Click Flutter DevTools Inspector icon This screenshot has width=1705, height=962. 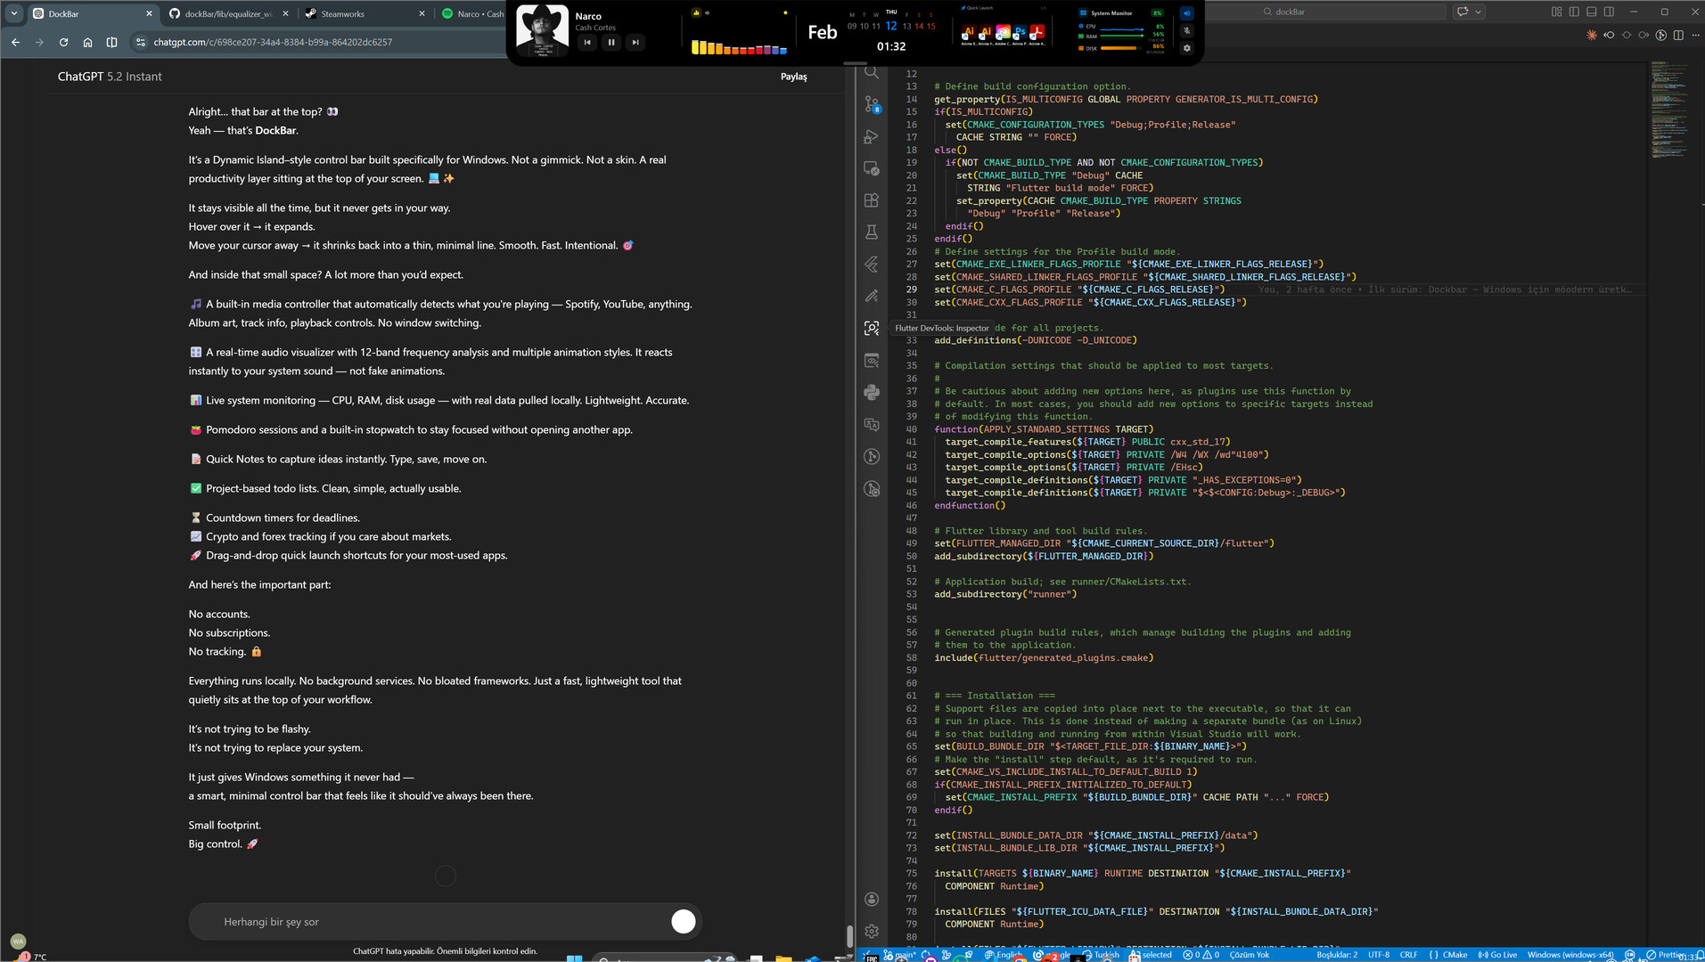pyautogui.click(x=872, y=329)
